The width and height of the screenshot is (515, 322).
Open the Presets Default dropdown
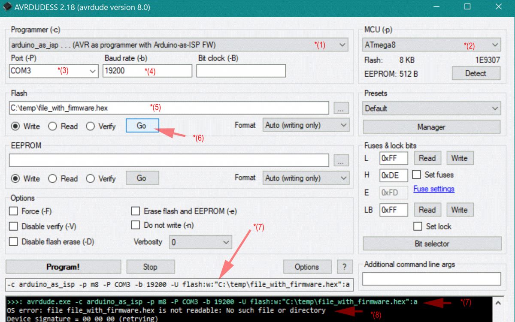[431, 108]
